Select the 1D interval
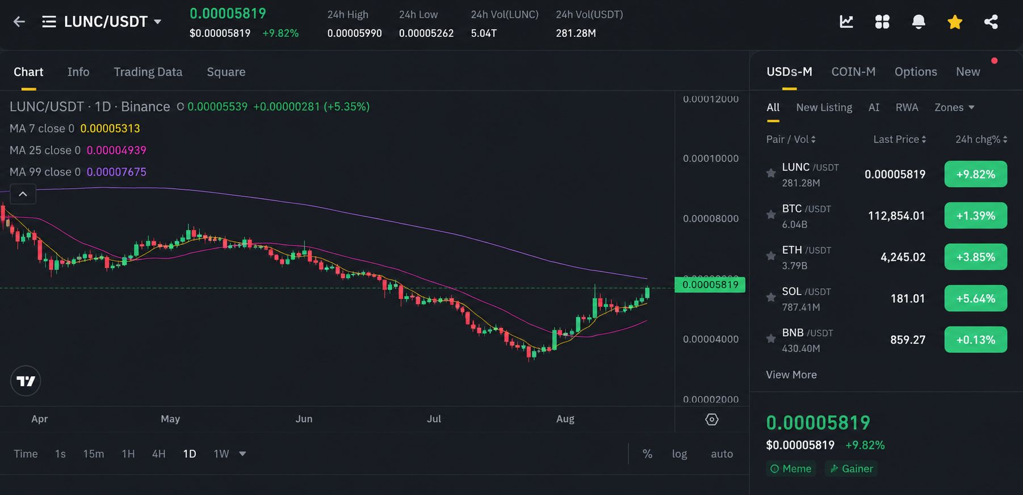1023x495 pixels. coord(190,454)
